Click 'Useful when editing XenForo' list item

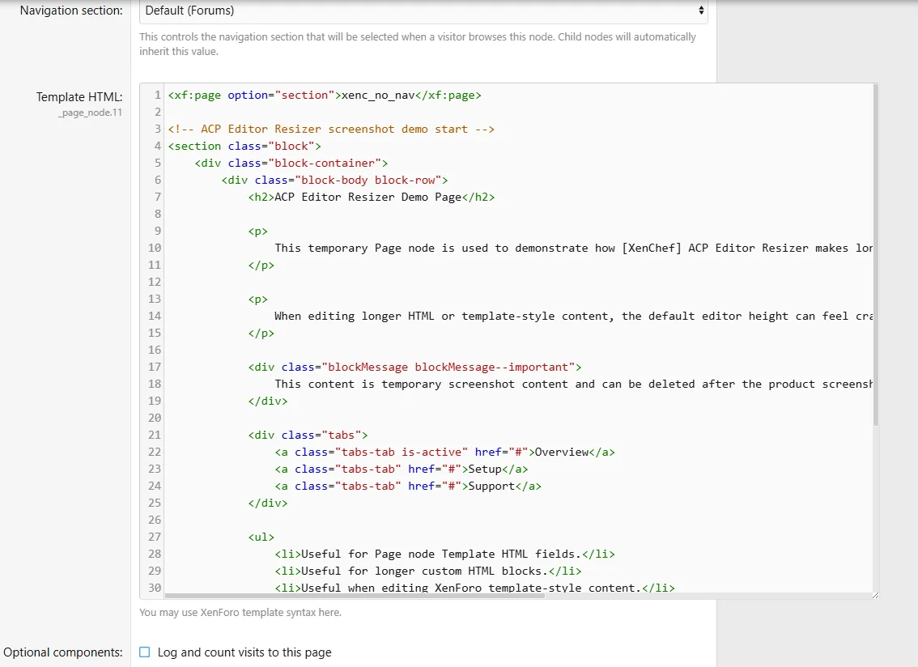[474, 588]
